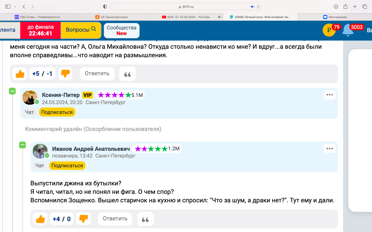
Task: Subscribe to Ксения-Питер with Подписаться button
Action: click(57, 112)
